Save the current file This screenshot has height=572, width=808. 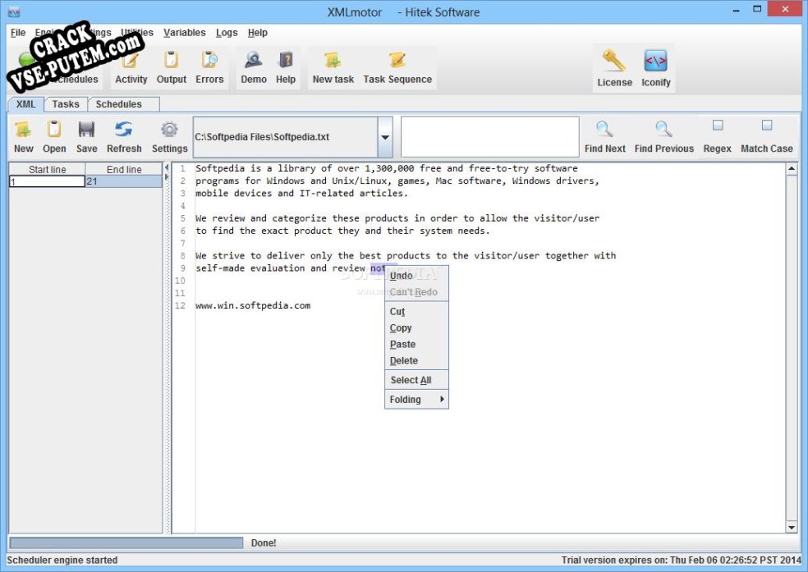[86, 137]
